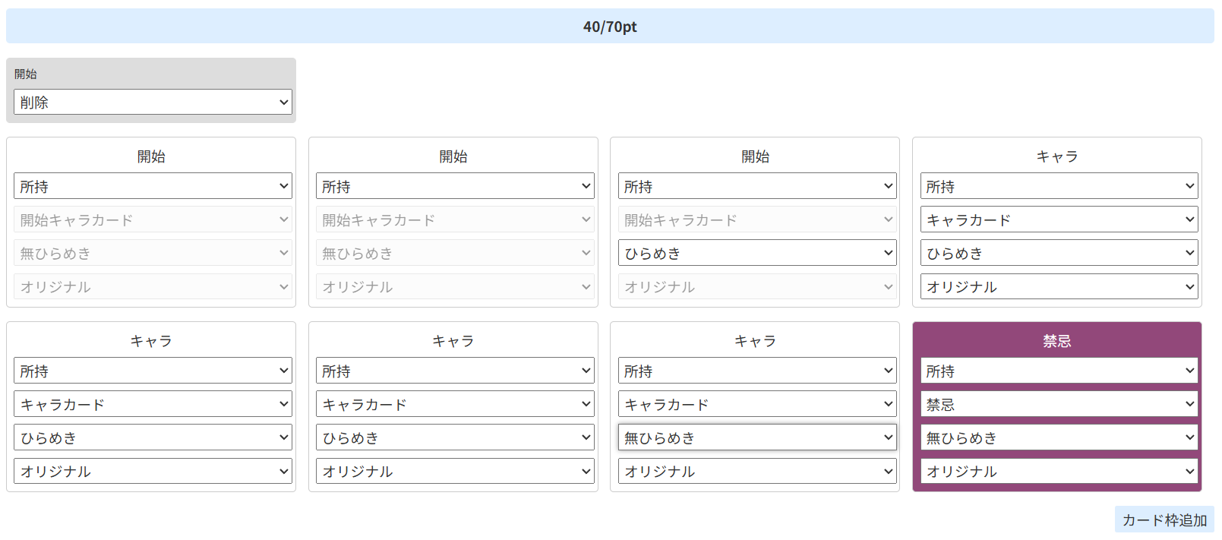Open 所持 dropdown in the purple 禁忌 card
Screen dimensions: 1222x540
[1059, 371]
